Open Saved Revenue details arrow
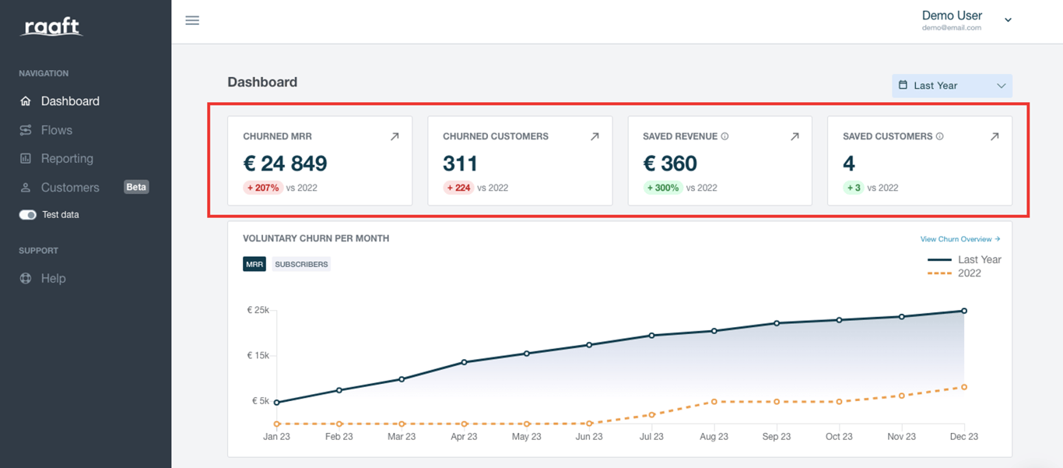The image size is (1063, 468). 795,136
